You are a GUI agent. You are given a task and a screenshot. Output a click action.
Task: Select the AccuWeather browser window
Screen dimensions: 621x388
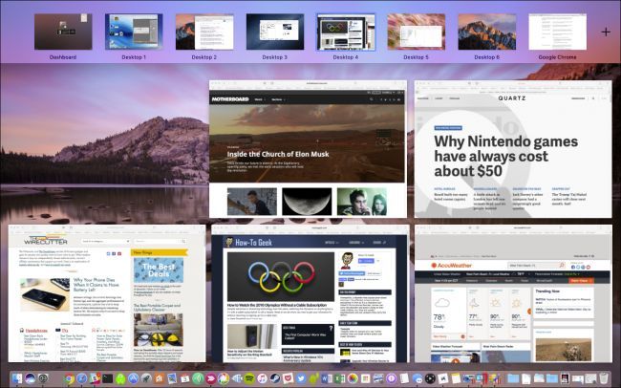[x=513, y=293]
